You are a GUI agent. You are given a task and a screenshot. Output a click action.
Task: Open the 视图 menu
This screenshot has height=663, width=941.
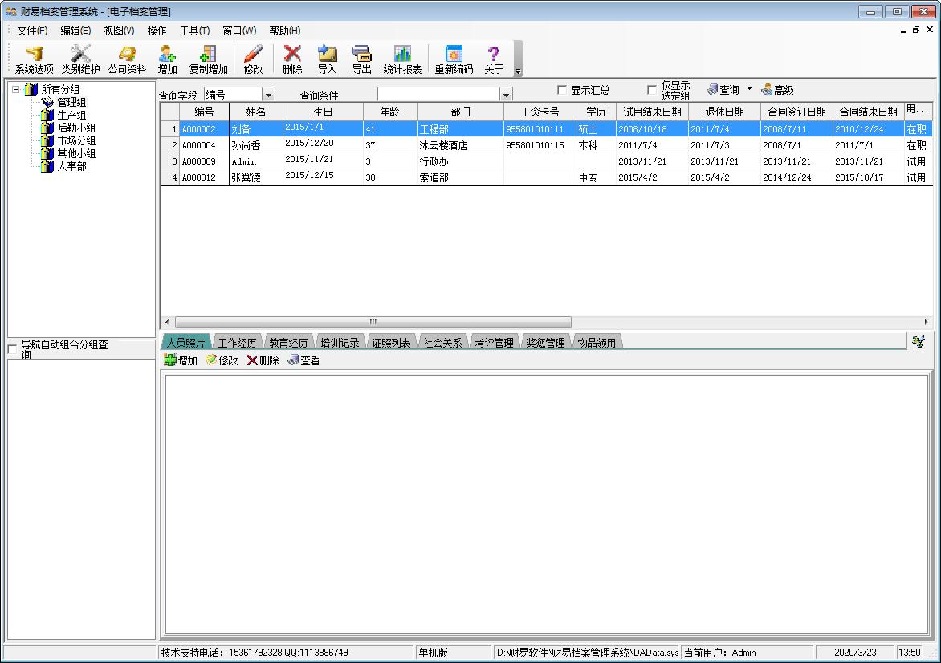(x=119, y=31)
